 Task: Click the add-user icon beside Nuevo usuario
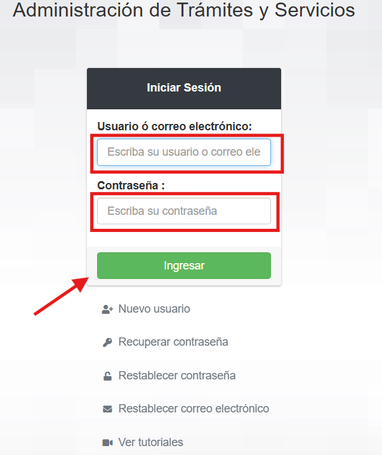pyautogui.click(x=107, y=309)
